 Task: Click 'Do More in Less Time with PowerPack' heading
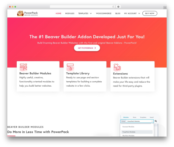tap(38, 132)
